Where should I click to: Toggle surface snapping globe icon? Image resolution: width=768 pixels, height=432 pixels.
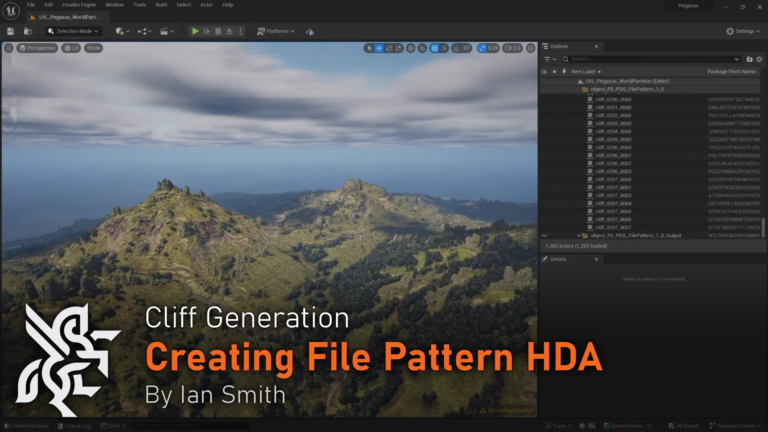[411, 48]
